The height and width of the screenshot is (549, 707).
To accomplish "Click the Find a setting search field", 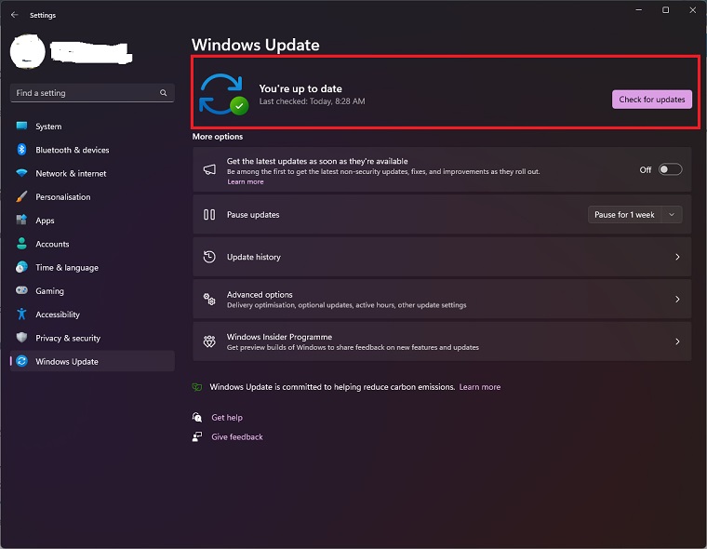I will [92, 92].
